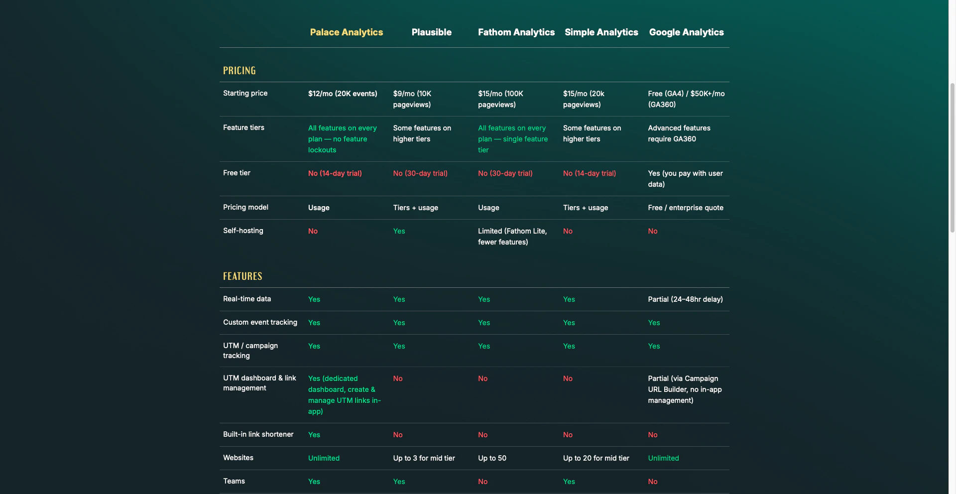Click Palace Analytics' No (14-day trial) cell
This screenshot has height=494, width=956.
(335, 173)
